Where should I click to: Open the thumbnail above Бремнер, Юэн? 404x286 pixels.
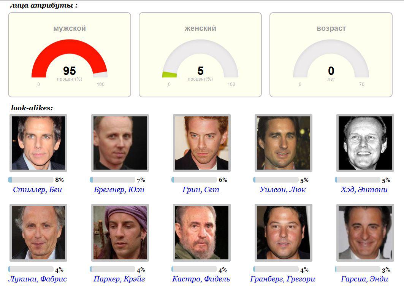tap(120, 143)
